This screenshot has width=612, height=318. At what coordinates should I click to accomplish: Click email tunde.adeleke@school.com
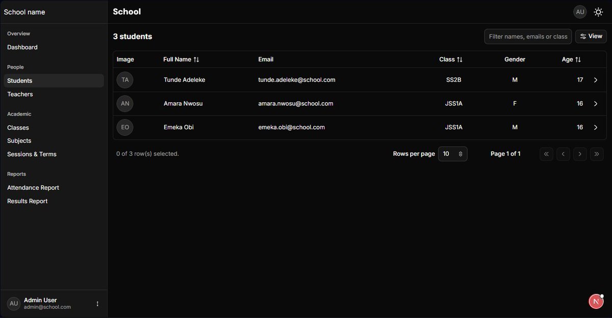pyautogui.click(x=297, y=80)
